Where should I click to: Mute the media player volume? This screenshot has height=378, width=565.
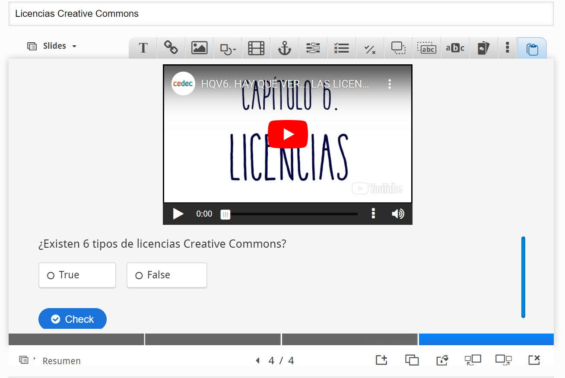click(x=398, y=214)
